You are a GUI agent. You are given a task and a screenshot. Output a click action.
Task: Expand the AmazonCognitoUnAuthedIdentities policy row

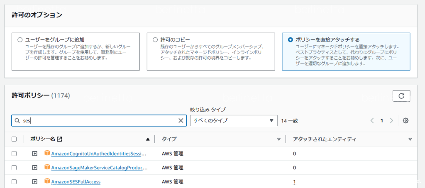[35, 154]
